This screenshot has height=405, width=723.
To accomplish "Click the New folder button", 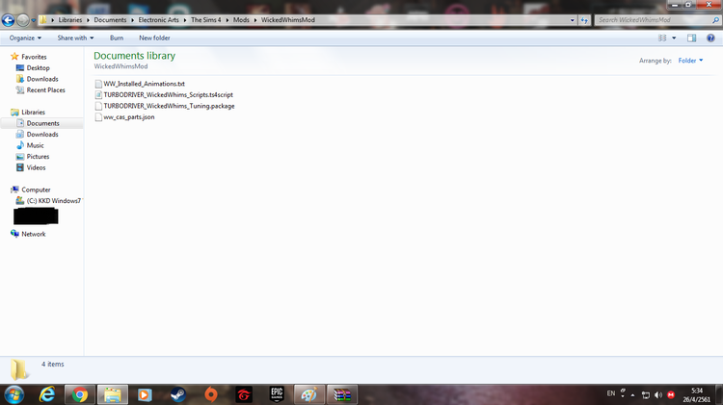I will click(154, 38).
